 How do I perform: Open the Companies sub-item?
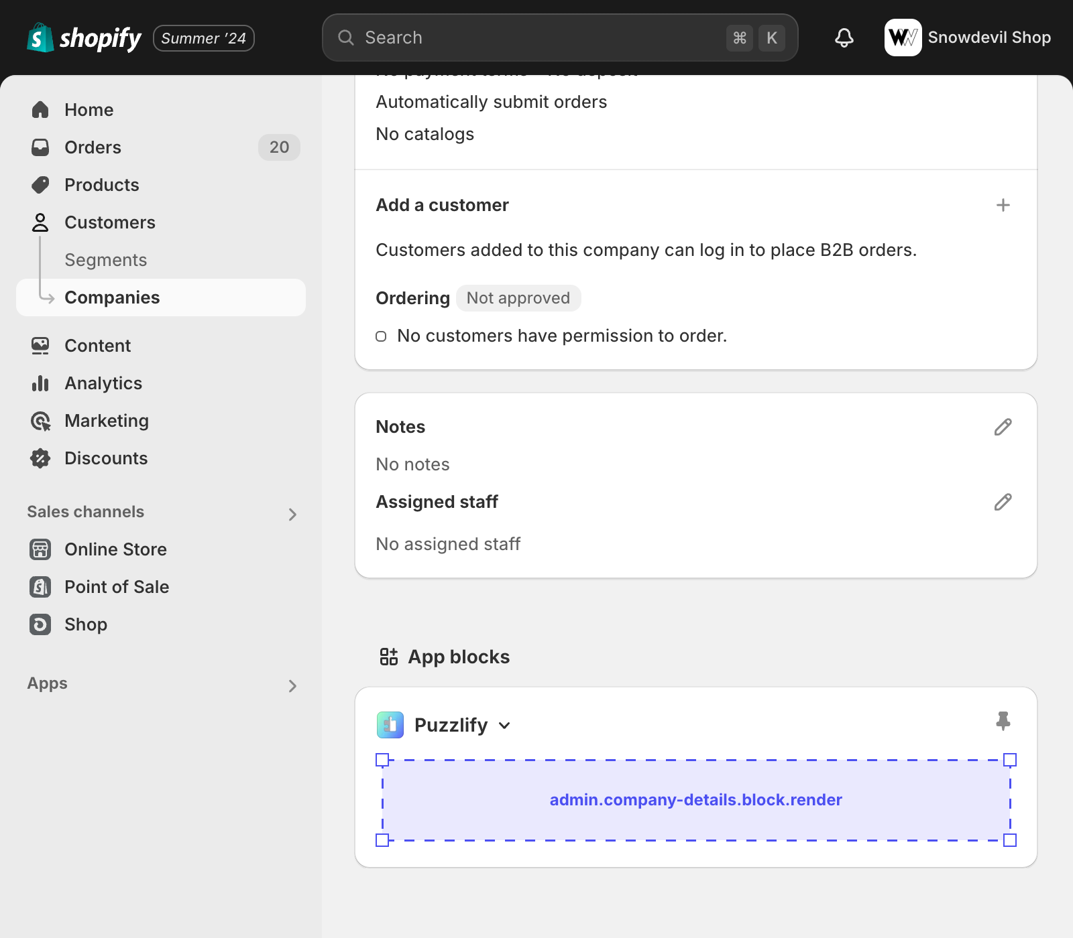point(112,297)
